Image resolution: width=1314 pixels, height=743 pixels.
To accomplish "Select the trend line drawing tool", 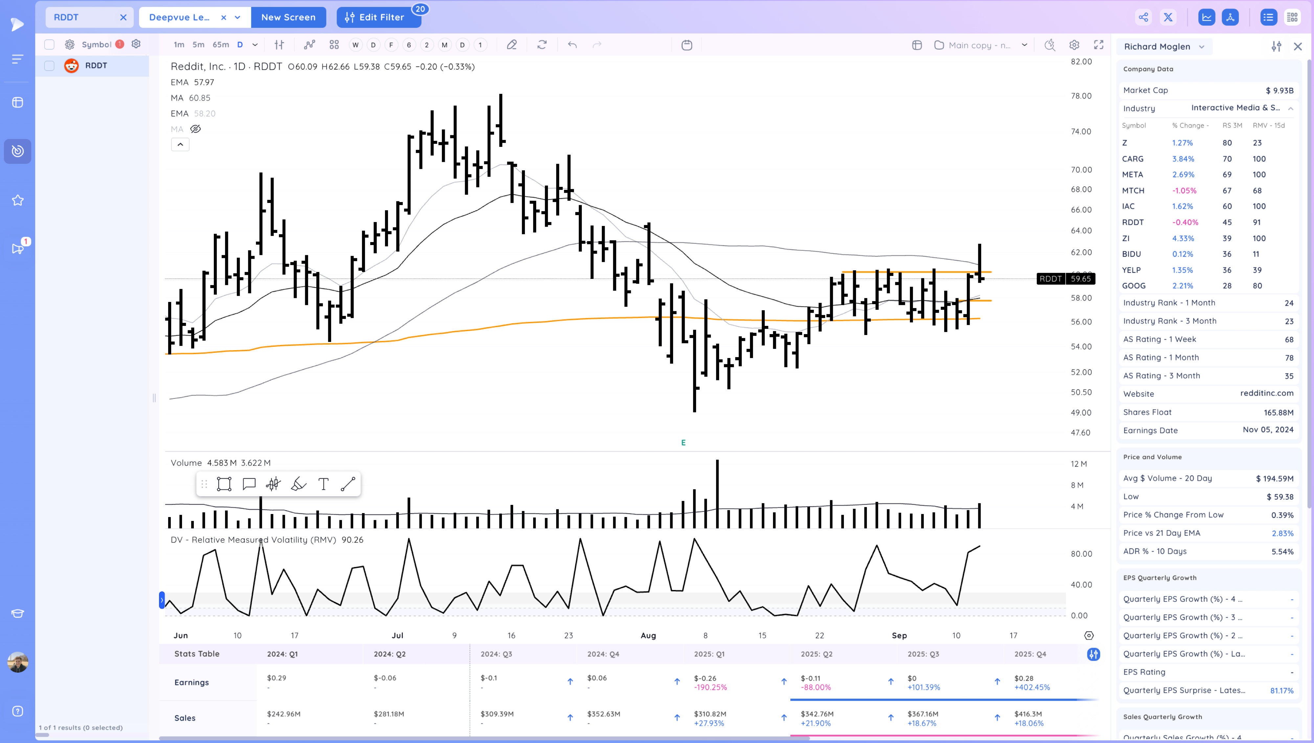I will click(348, 484).
